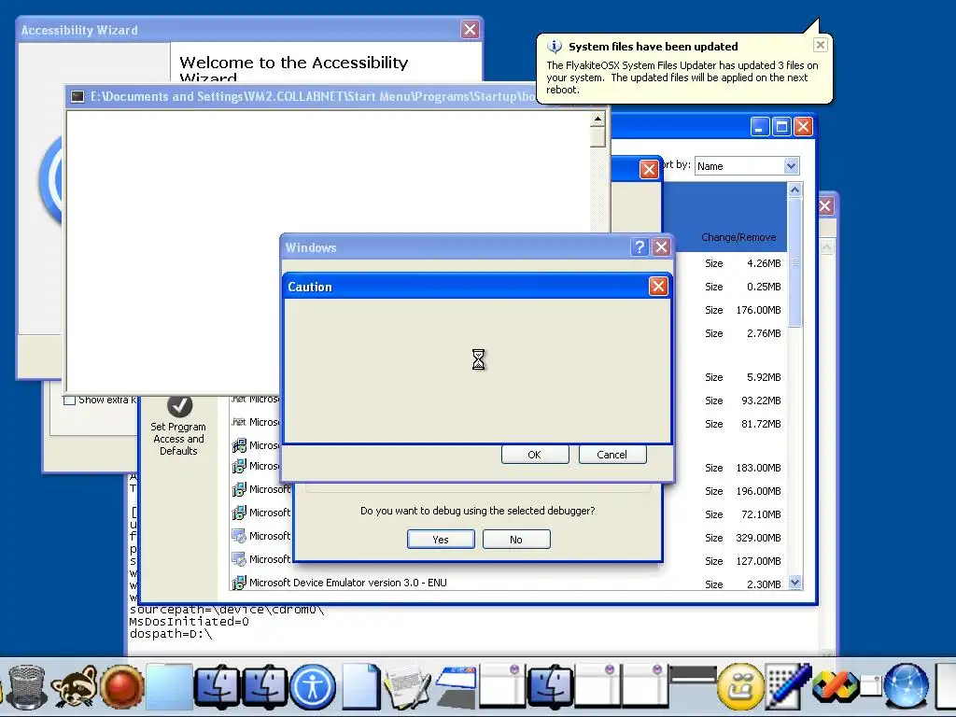Screen dimensions: 956x717
Task: Open the Accessibility figure dock icon
Action: [x=312, y=687]
